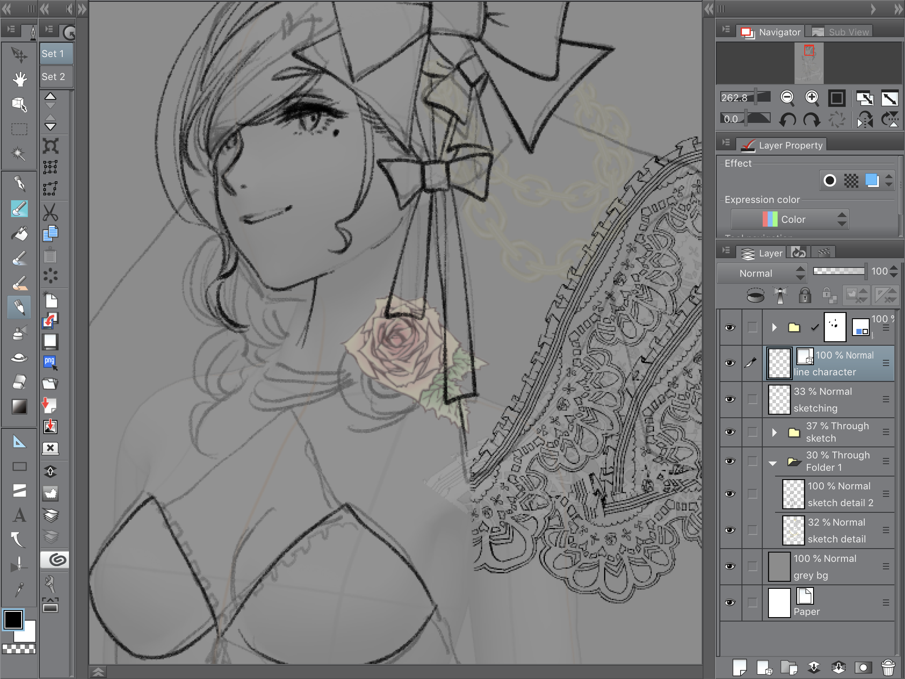The image size is (905, 679).
Task: Open the Normal blending mode dropdown
Action: 762,273
